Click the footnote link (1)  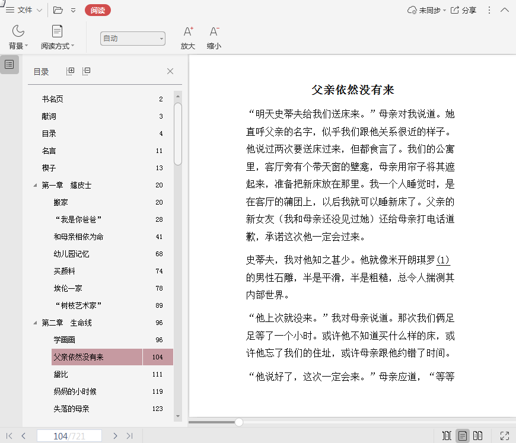(x=442, y=260)
